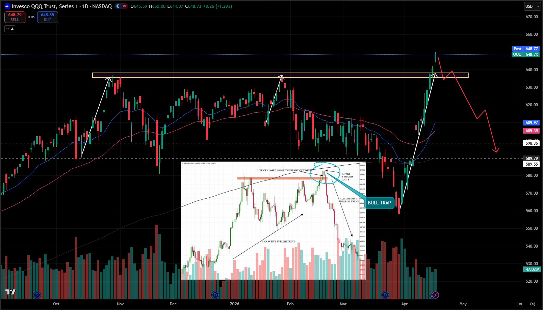Image resolution: width=543 pixels, height=310 pixels.
Task: Click the 640.00 price axis tick
Action: [x=532, y=70]
